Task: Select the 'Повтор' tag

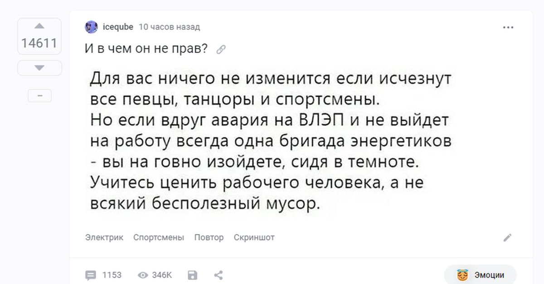Action: click(x=209, y=237)
